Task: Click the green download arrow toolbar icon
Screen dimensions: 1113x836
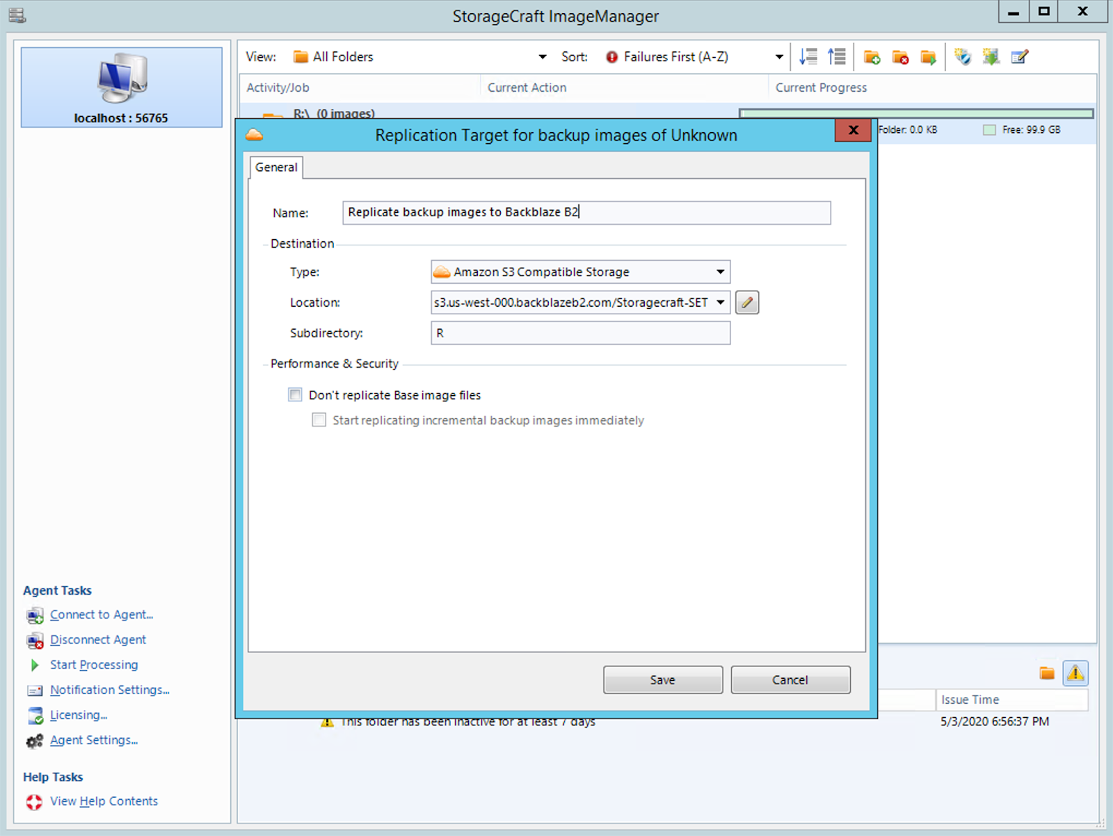Action: coord(991,56)
